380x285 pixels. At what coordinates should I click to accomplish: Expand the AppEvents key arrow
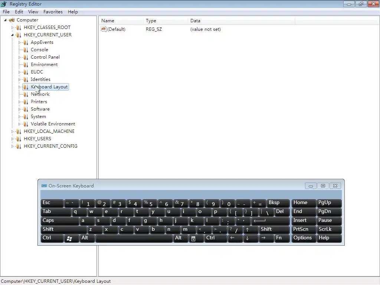pos(19,42)
